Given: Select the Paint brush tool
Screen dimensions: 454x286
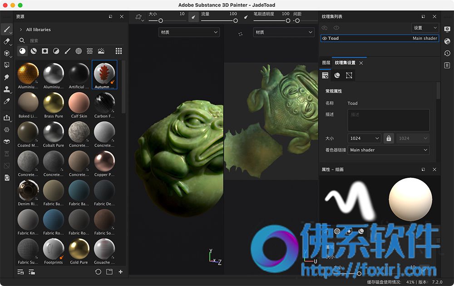Looking at the screenshot, I should click(x=7, y=29).
